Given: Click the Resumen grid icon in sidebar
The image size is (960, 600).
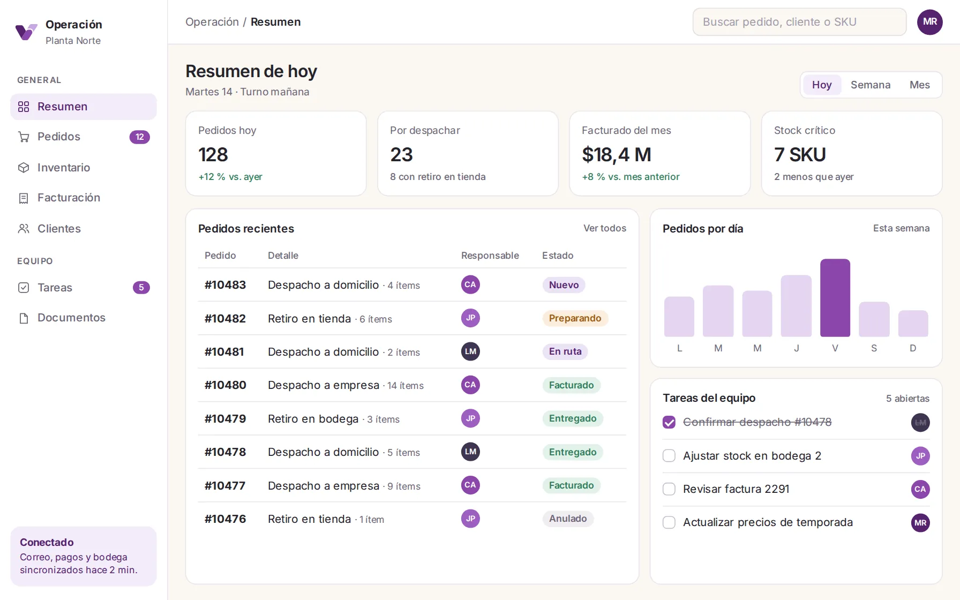Looking at the screenshot, I should [x=24, y=107].
